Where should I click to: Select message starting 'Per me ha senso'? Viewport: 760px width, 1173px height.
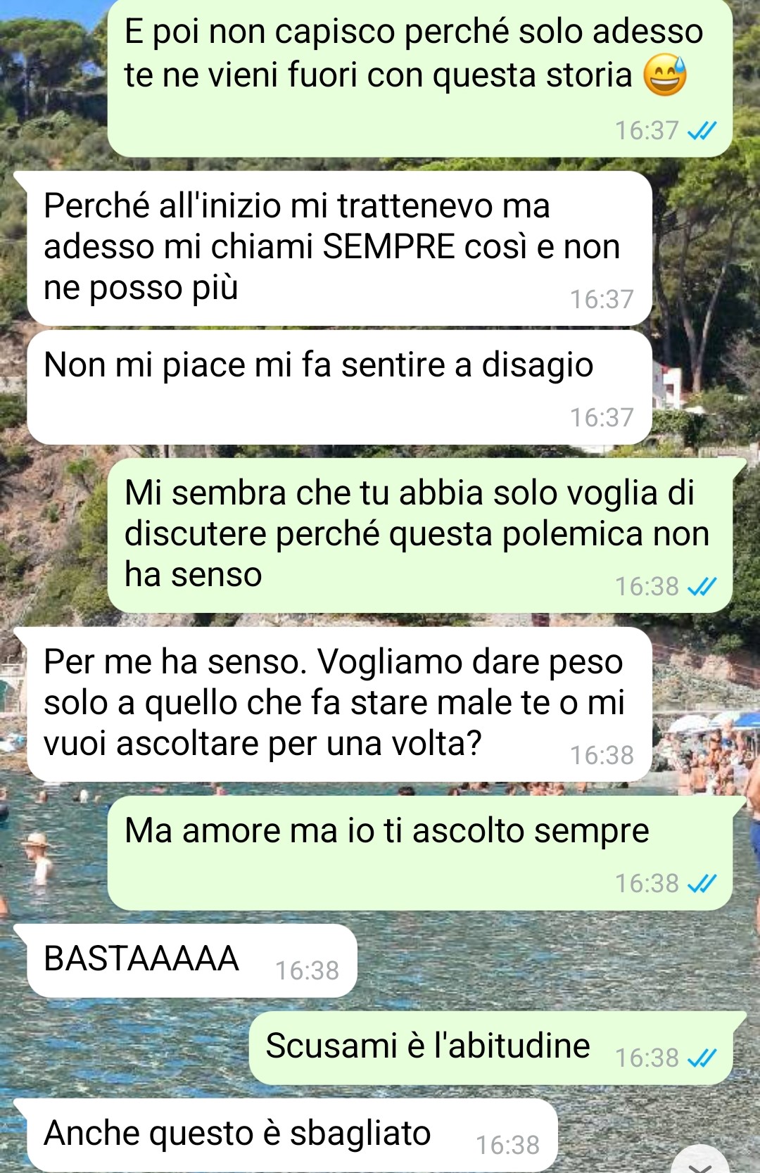pos(339,704)
